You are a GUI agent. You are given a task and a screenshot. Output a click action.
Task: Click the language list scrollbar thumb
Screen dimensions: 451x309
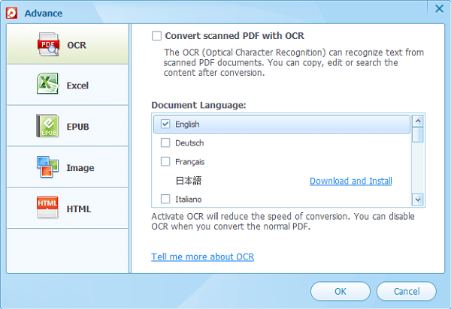418,135
